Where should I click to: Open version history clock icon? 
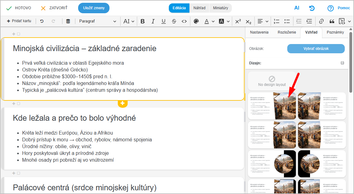click(312, 8)
